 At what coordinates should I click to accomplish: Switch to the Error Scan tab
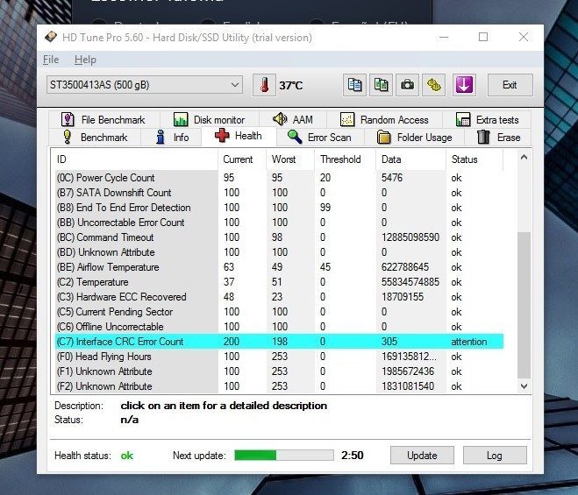click(319, 137)
